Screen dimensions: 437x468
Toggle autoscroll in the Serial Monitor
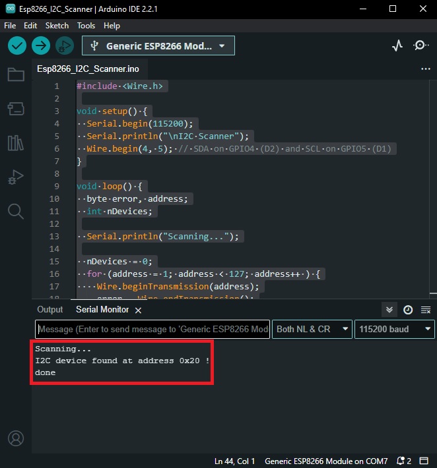click(x=390, y=310)
